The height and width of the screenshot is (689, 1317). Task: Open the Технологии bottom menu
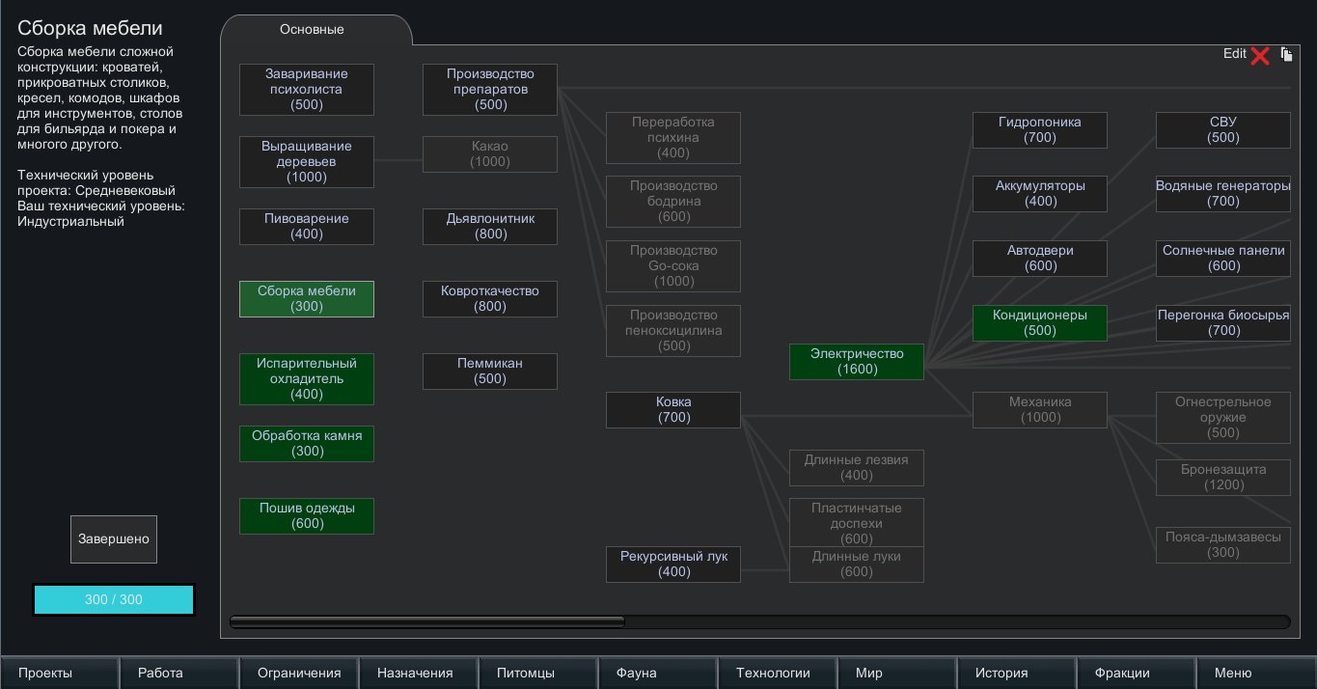773,673
